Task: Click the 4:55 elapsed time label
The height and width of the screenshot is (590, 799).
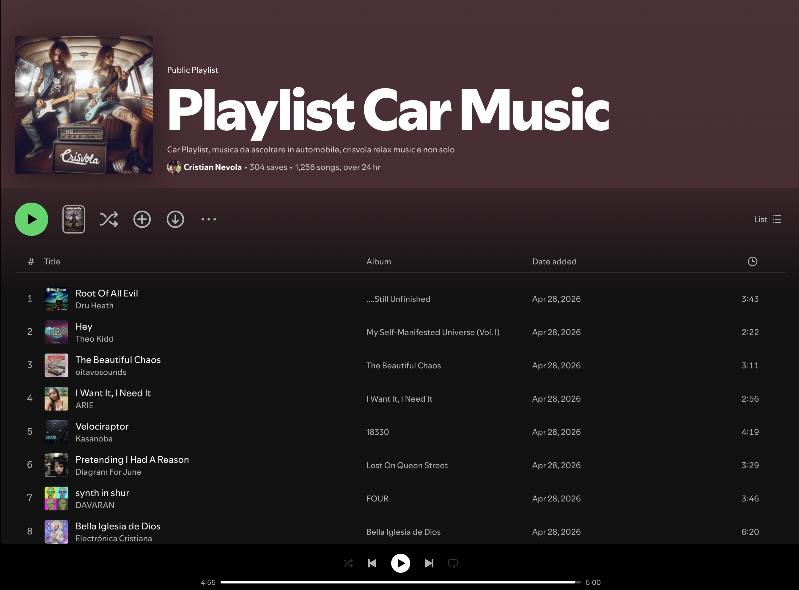Action: [208, 582]
